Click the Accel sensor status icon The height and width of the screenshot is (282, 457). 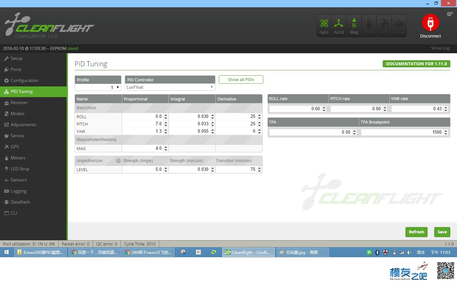339,26
